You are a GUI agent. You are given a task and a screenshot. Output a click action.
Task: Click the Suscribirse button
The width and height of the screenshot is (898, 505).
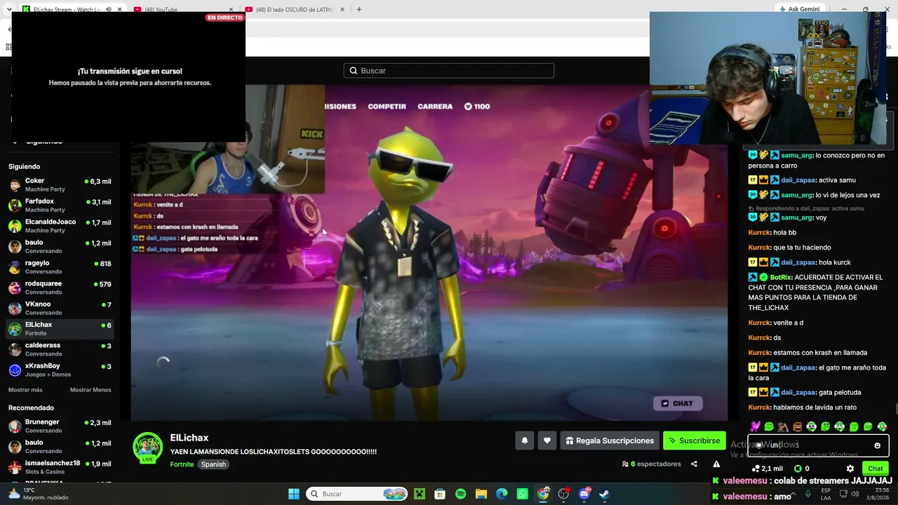point(695,440)
